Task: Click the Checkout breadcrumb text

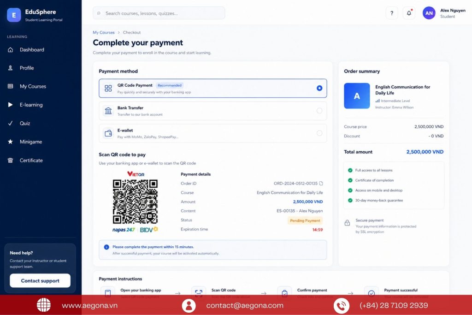Action: pos(131,33)
